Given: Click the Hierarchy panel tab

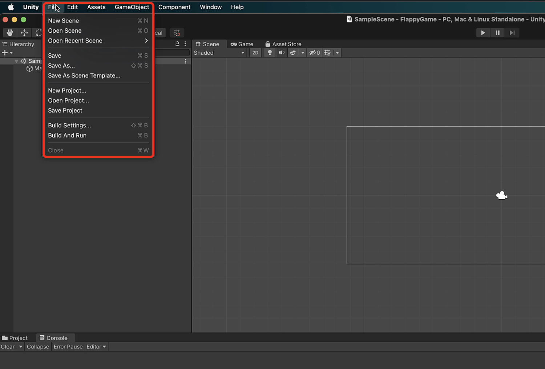Looking at the screenshot, I should (x=18, y=44).
